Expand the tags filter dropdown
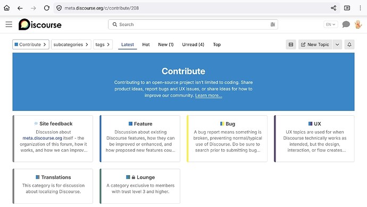 pyautogui.click(x=103, y=45)
